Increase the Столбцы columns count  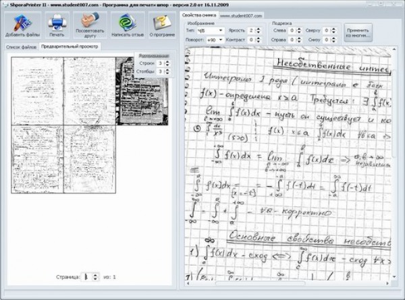tap(167, 70)
